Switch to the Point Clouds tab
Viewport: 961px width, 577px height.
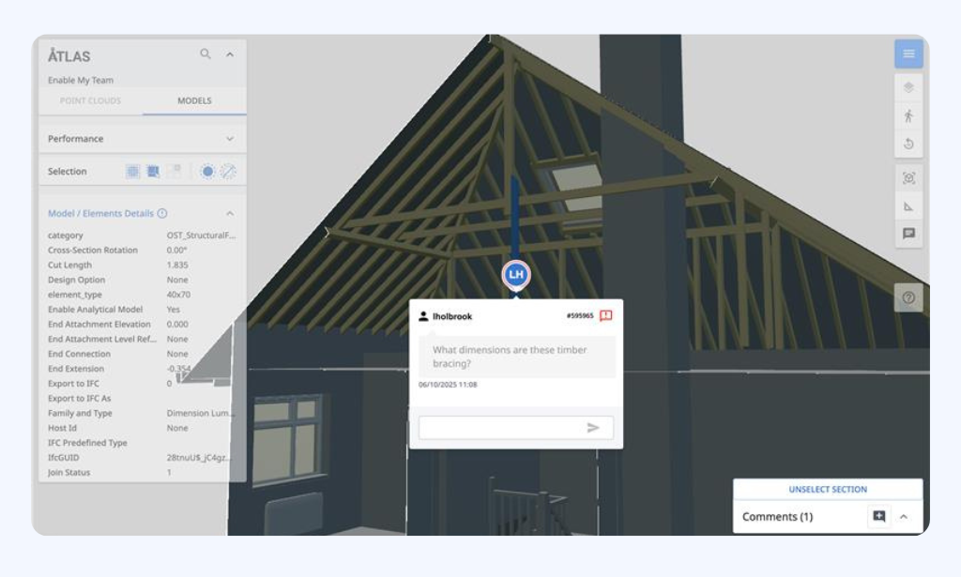tap(90, 101)
